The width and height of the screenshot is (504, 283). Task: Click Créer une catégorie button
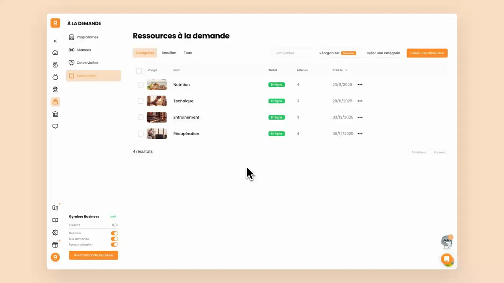coord(383,53)
